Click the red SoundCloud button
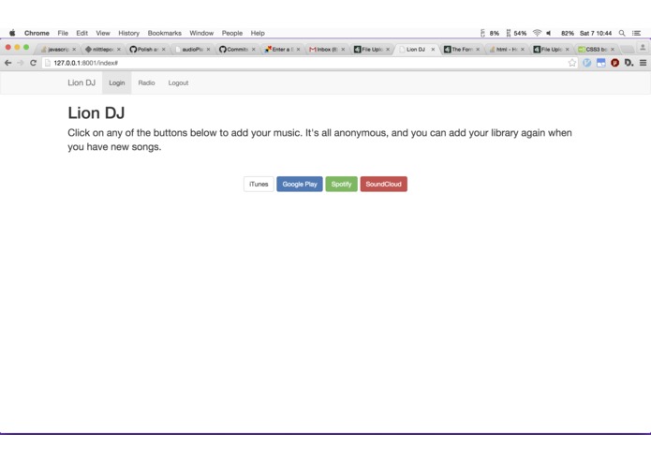This screenshot has width=651, height=463. point(384,184)
